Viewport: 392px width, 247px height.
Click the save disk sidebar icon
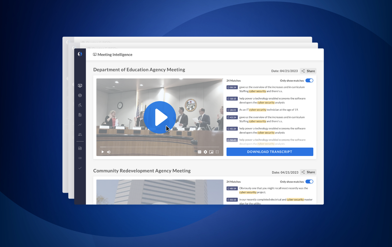(80, 148)
